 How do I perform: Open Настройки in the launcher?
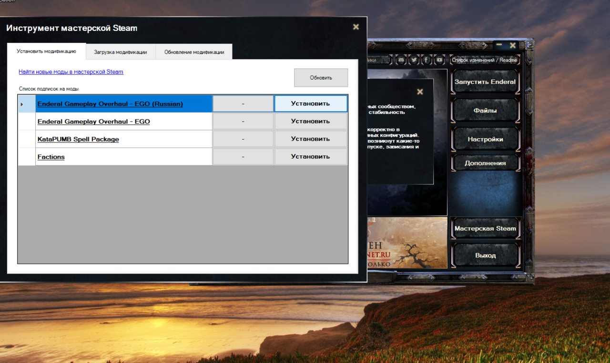(485, 140)
